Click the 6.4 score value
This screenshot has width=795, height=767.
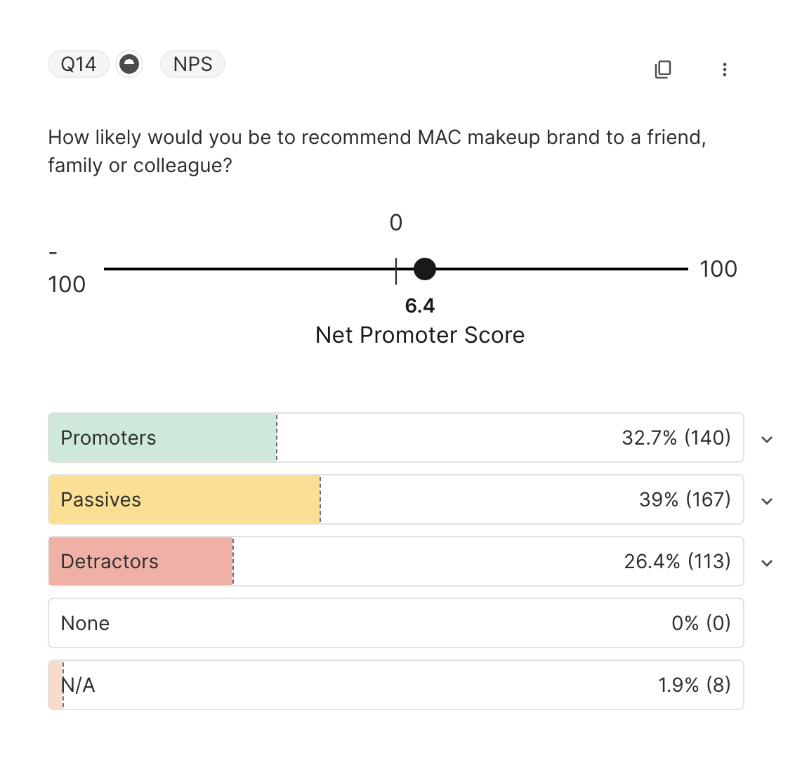click(x=420, y=306)
